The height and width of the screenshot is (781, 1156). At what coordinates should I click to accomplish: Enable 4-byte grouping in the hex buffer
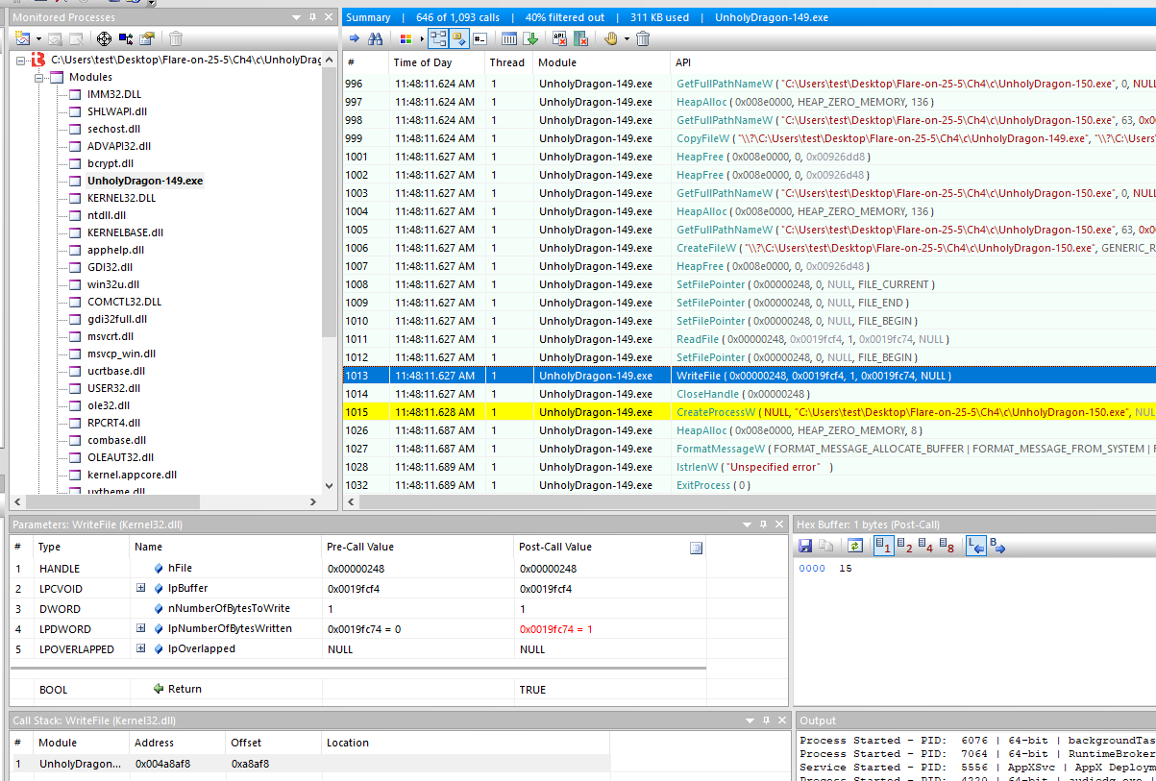pos(925,546)
